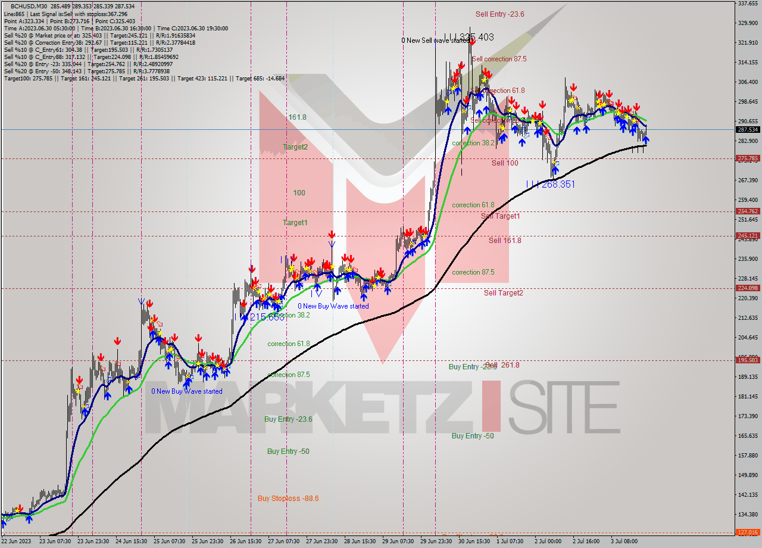
Task: Select the 267.390 price axis value
Action: (748, 180)
